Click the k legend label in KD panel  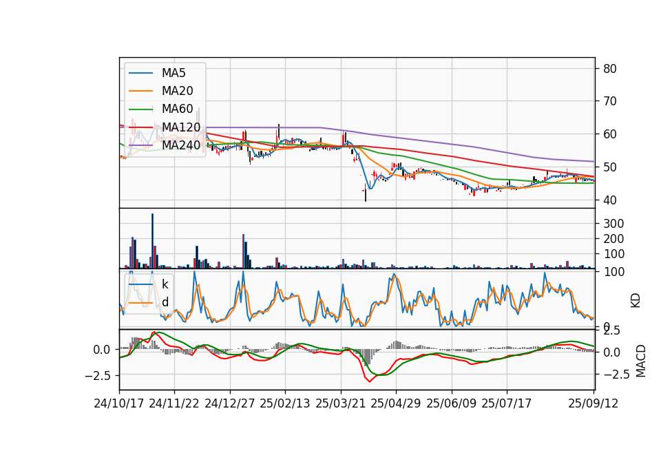(165, 284)
